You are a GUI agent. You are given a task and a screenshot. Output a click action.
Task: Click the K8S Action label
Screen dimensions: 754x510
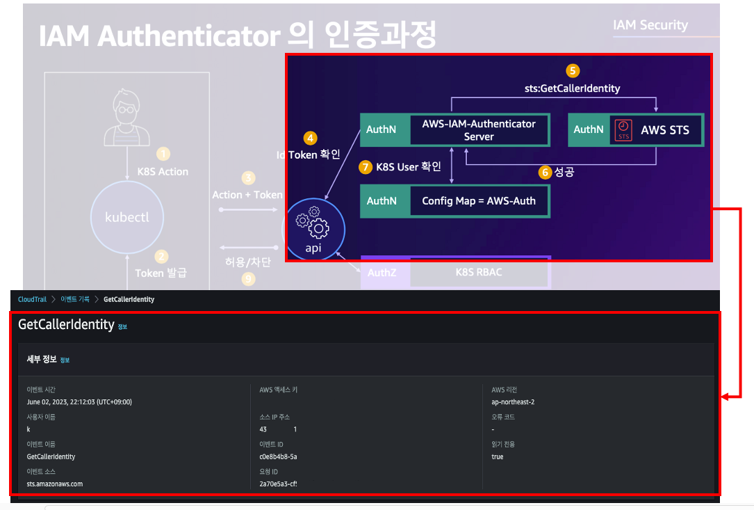[x=163, y=171]
